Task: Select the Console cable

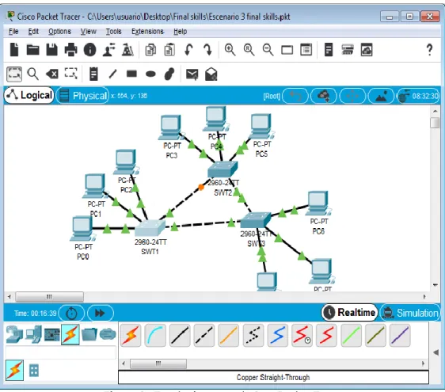Action: click(155, 336)
